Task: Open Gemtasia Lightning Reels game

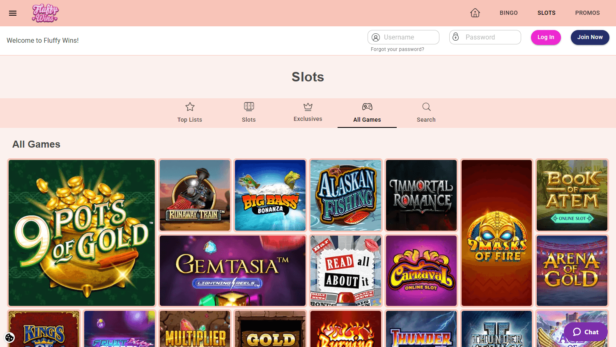Action: point(232,271)
